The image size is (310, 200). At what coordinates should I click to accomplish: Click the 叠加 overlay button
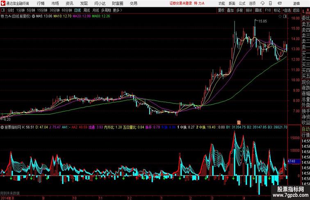pos(230,10)
